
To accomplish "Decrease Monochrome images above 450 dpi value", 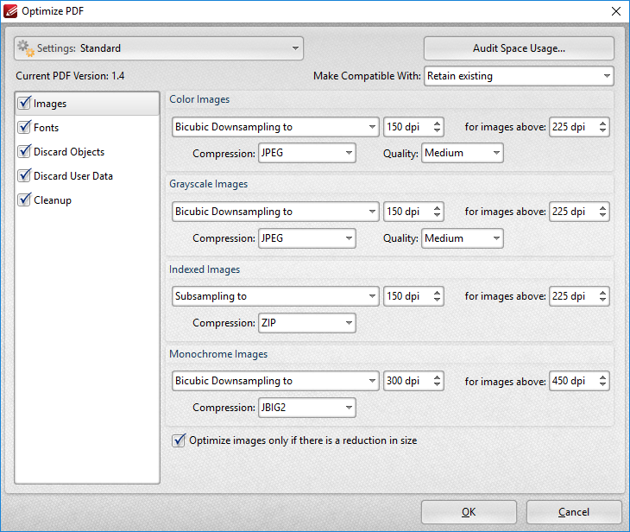I will [x=603, y=385].
